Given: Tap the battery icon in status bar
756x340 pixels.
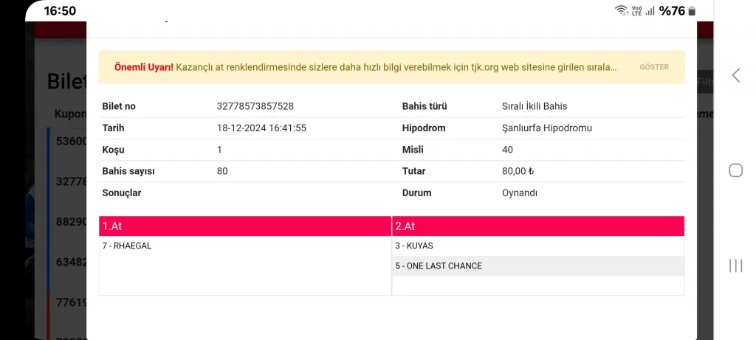Looking at the screenshot, I should coord(692,11).
